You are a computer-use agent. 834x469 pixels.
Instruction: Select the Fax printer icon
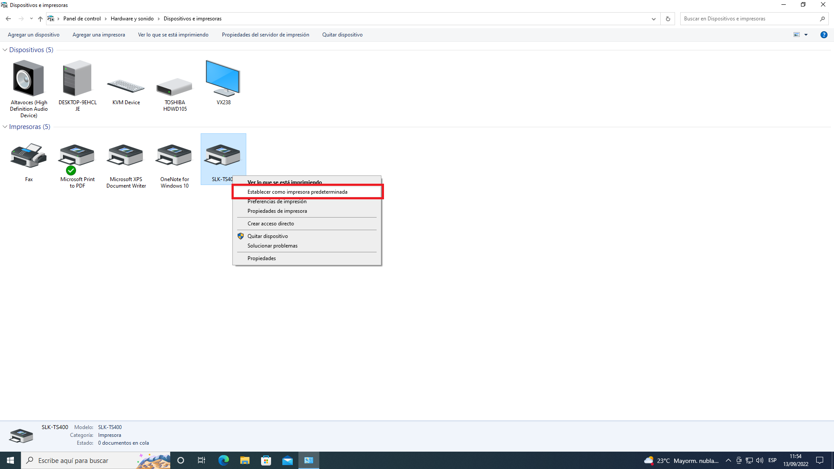pos(29,156)
